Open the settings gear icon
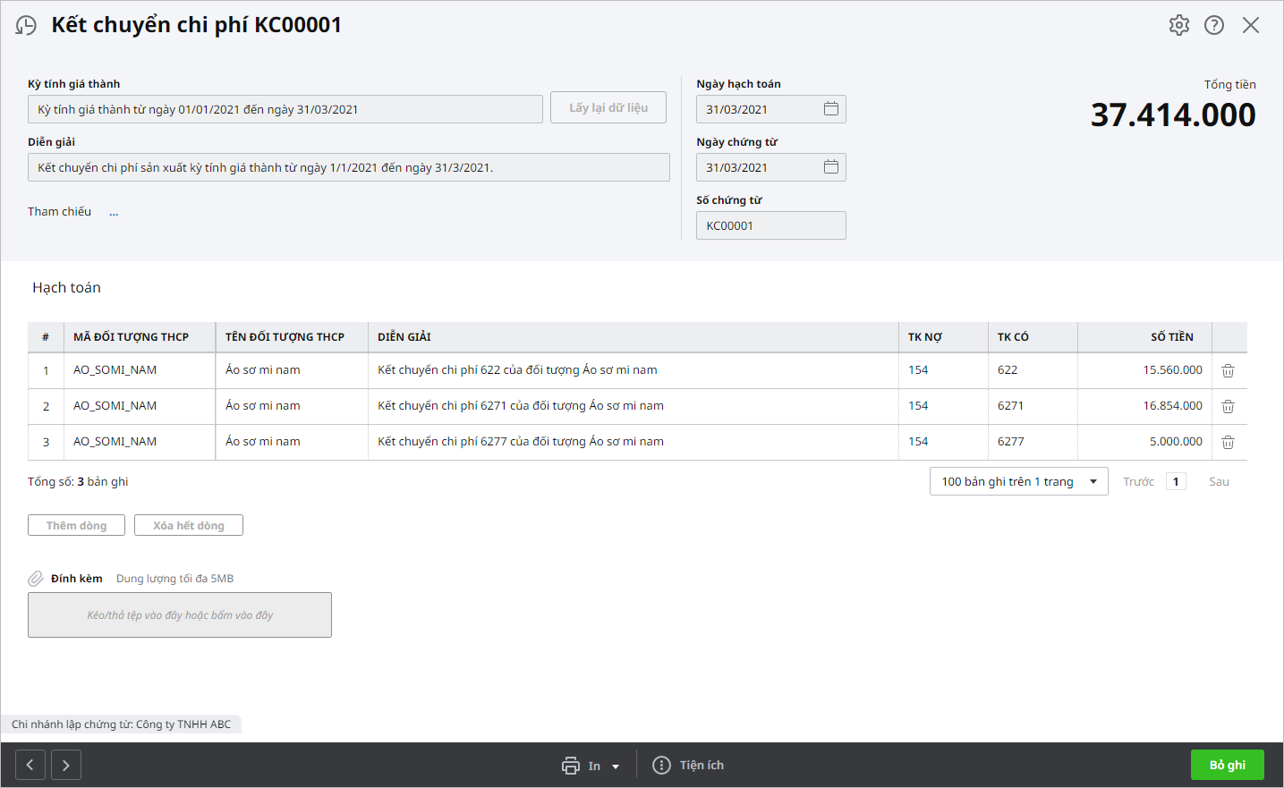1284x788 pixels. pos(1178,25)
